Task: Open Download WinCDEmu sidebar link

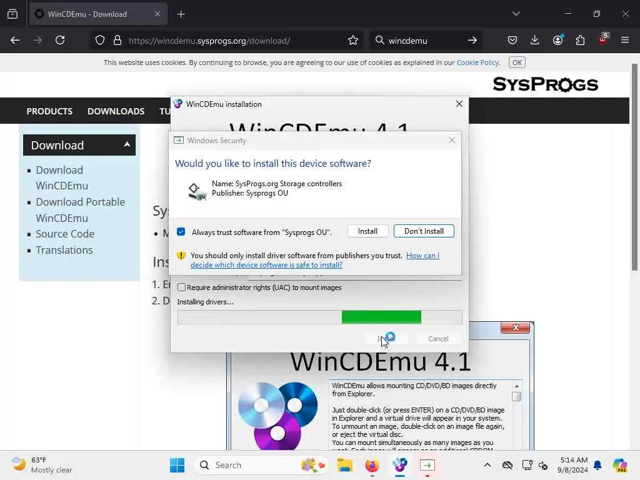Action: 62,177
